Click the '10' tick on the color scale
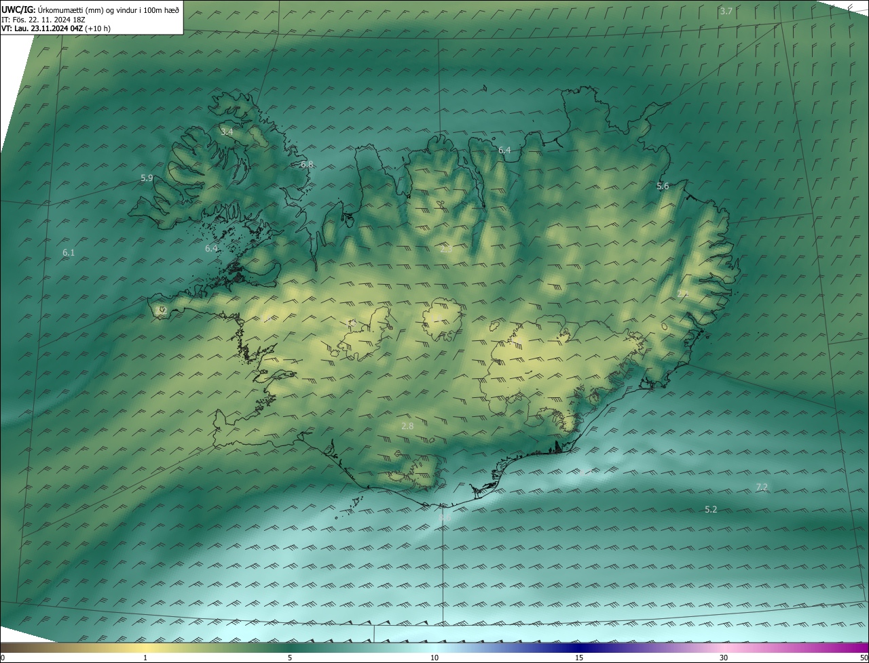The height and width of the screenshot is (663, 869). click(434, 658)
